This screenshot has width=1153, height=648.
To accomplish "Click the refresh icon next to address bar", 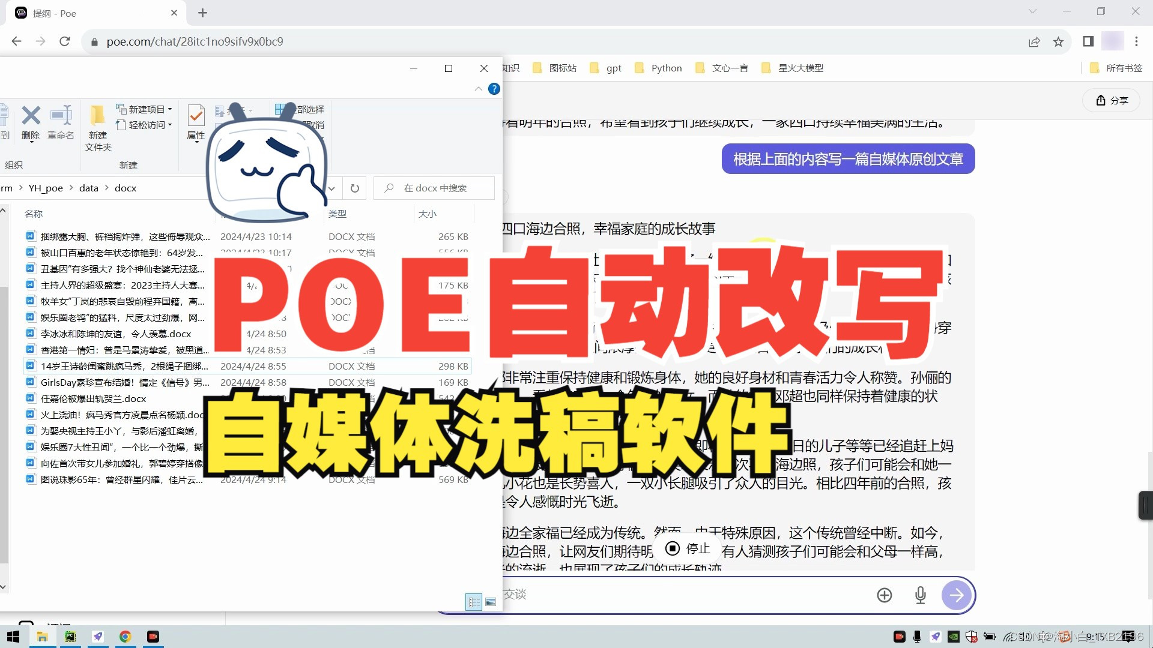I will tap(355, 188).
